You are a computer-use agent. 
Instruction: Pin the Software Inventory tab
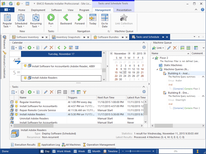43,37
